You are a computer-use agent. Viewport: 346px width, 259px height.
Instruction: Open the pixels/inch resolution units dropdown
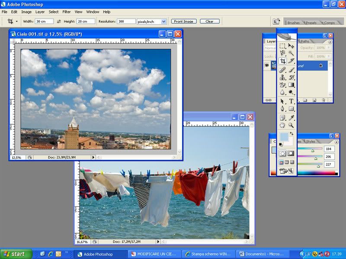[163, 22]
